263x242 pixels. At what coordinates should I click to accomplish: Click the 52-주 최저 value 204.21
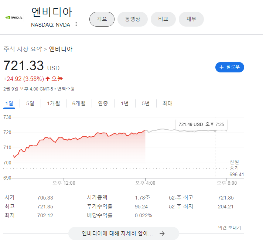coord(226,207)
